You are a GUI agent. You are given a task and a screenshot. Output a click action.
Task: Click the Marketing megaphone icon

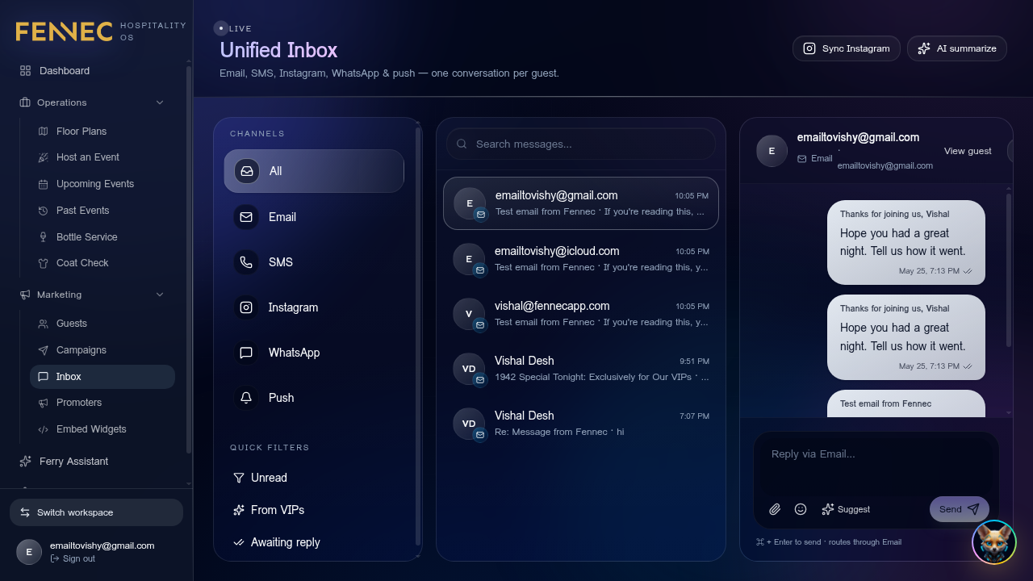click(x=25, y=295)
